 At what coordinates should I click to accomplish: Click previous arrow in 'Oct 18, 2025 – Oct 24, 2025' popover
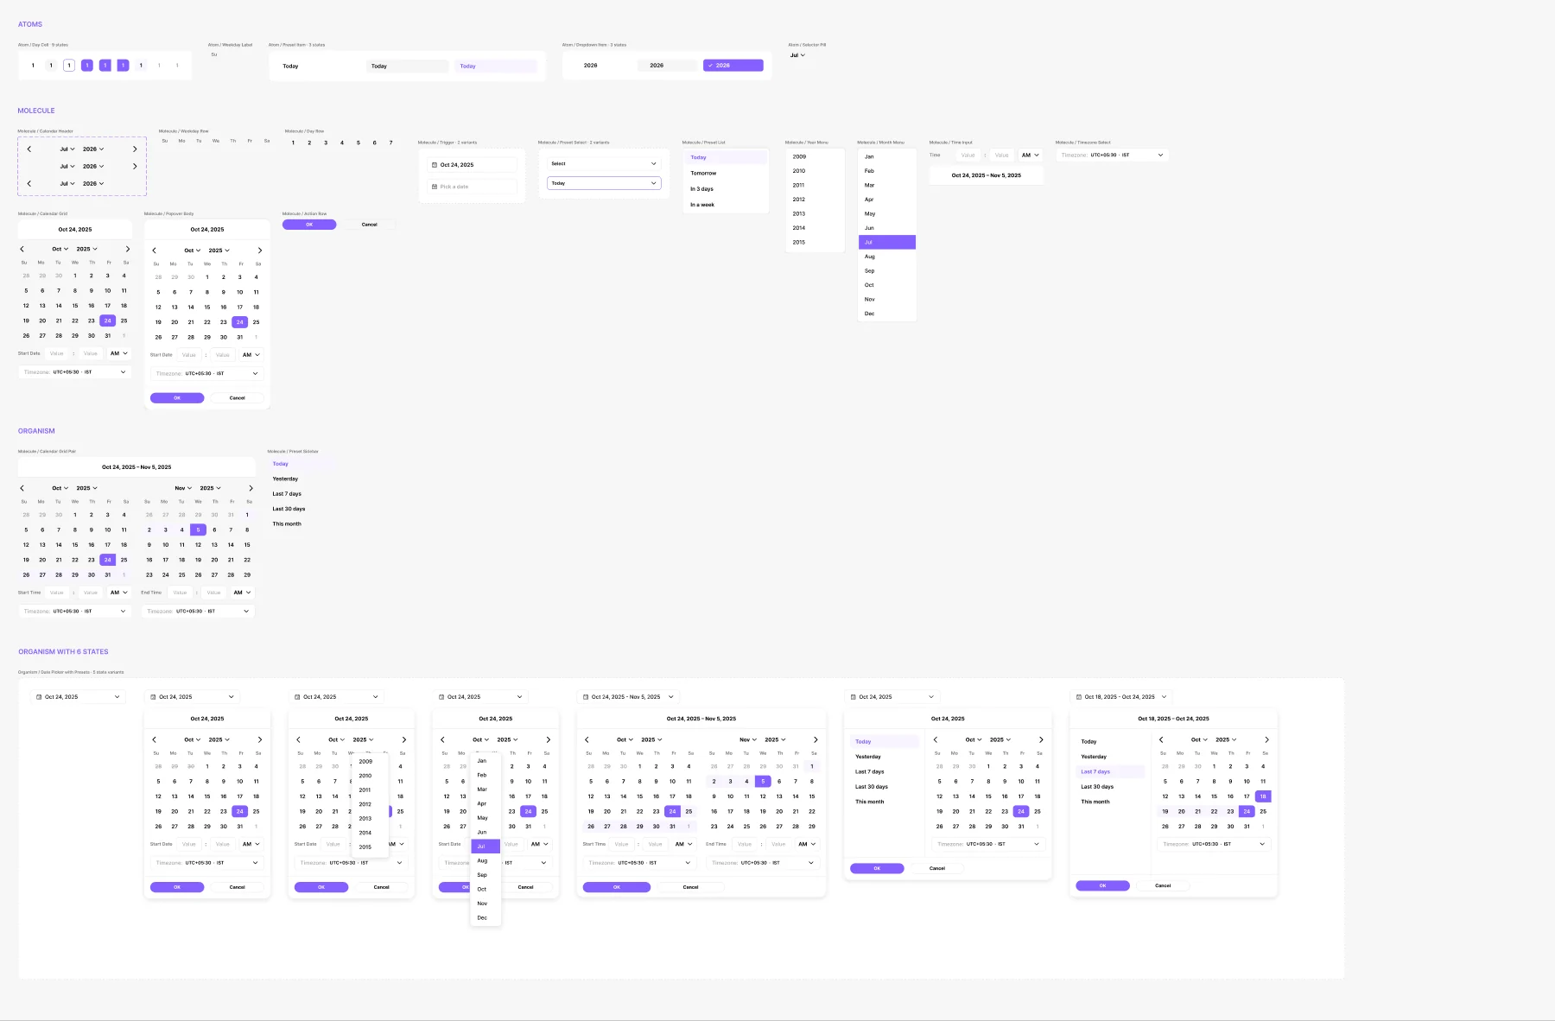(x=1161, y=739)
